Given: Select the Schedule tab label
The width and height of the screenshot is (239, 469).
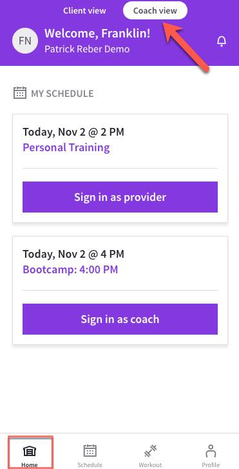Looking at the screenshot, I should 90,465.
